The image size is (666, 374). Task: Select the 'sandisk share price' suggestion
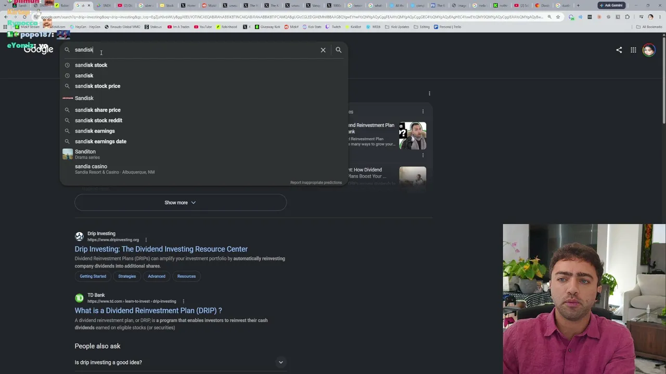pyautogui.click(x=203, y=110)
